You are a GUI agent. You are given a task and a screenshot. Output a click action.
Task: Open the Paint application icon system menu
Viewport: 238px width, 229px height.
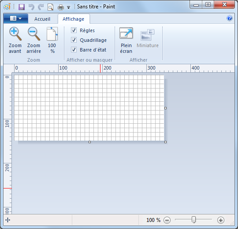tap(7, 7)
